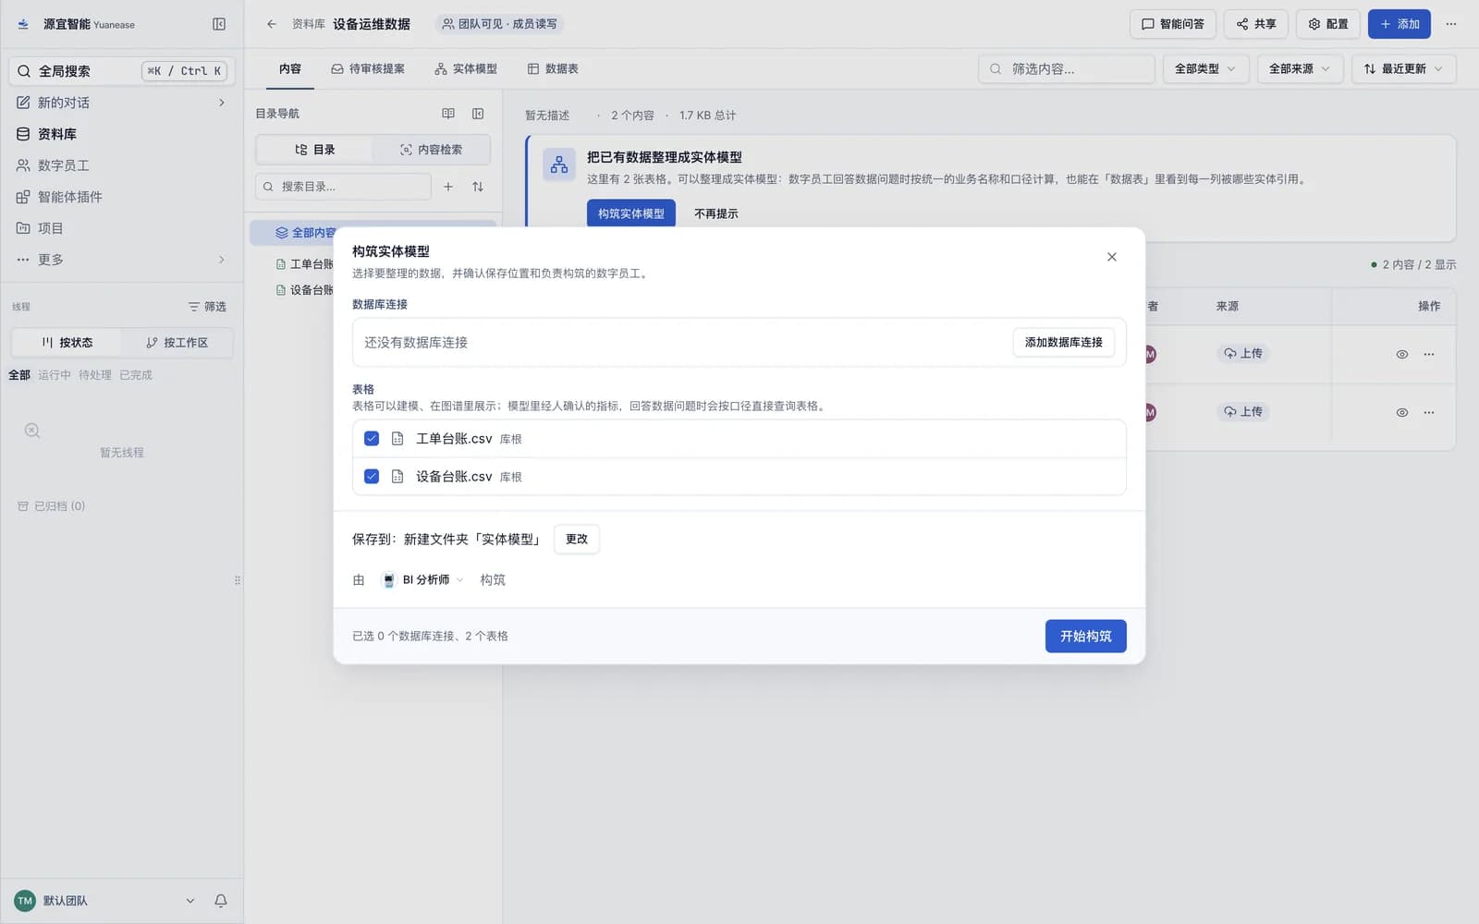Preview the first row with eye icon
Viewport: 1479px width, 924px height.
click(x=1402, y=354)
